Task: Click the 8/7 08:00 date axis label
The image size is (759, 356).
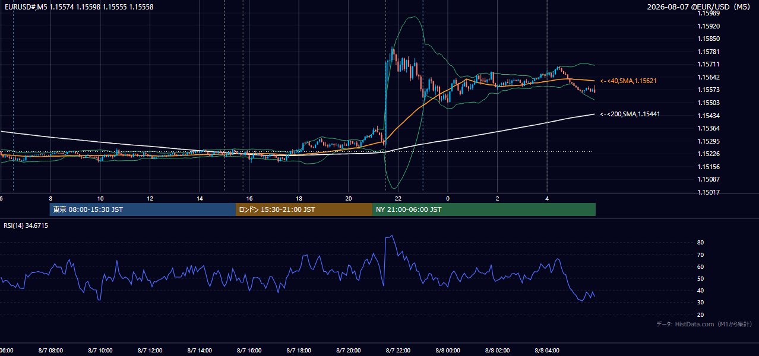Action: (x=50, y=351)
